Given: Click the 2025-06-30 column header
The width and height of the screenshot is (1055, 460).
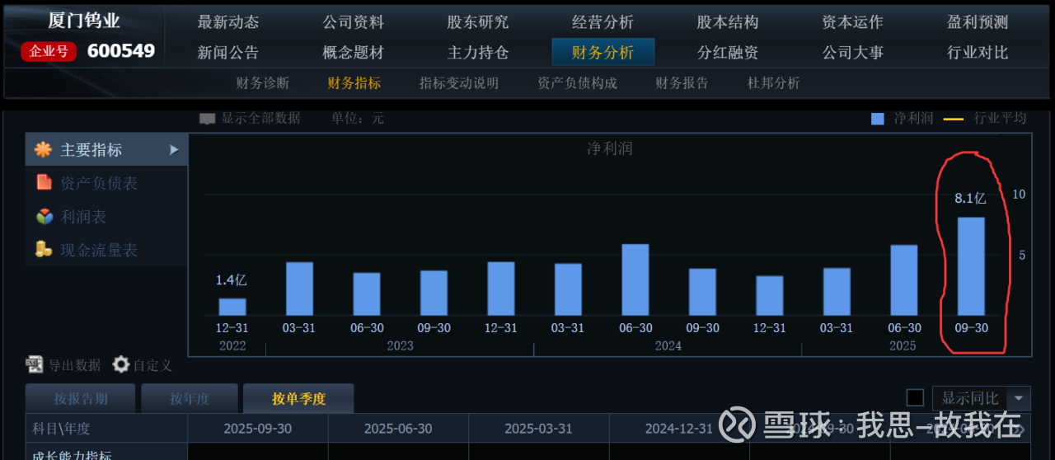Looking at the screenshot, I should 398,429.
